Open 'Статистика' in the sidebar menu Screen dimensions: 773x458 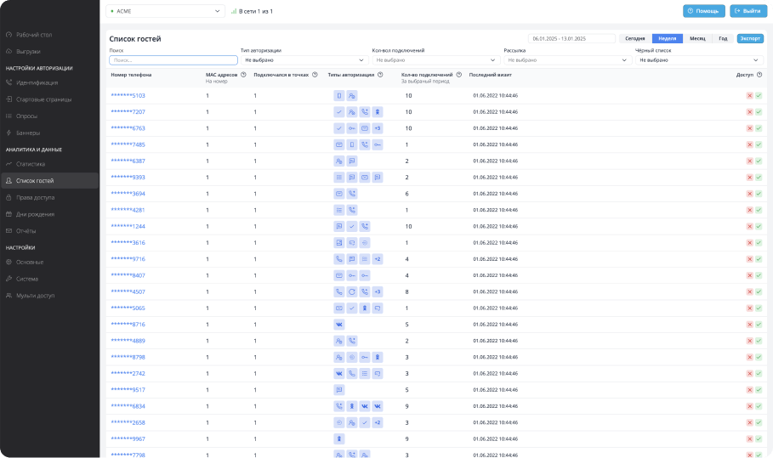31,164
